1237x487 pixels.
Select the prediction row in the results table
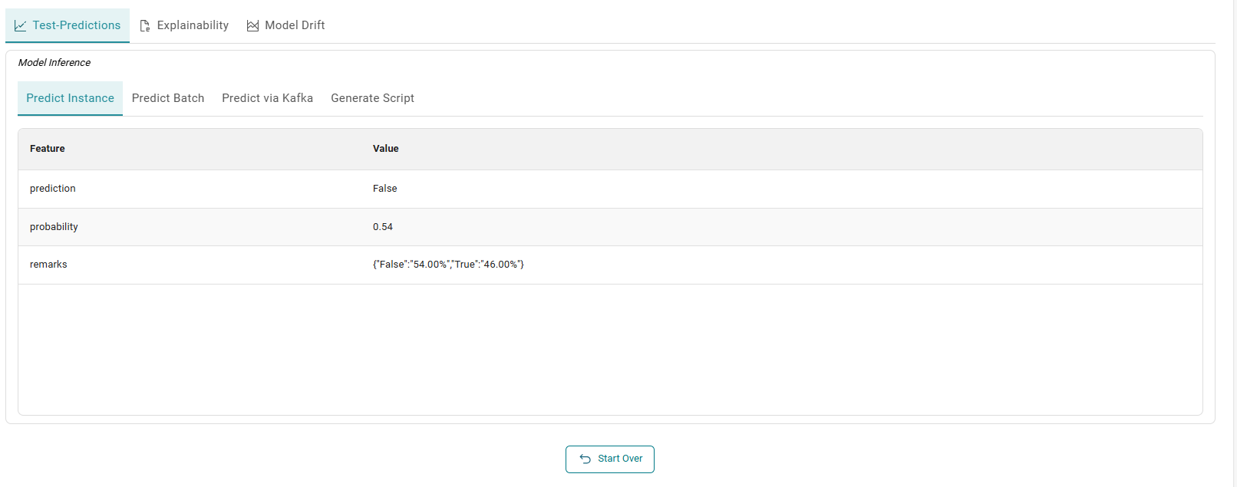(x=52, y=188)
